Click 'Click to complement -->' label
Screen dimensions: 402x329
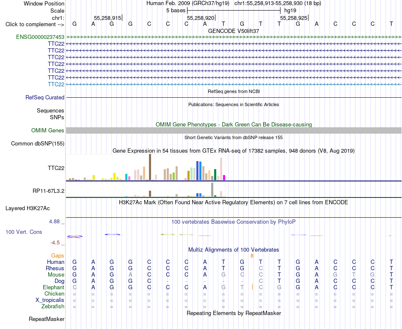(35, 25)
